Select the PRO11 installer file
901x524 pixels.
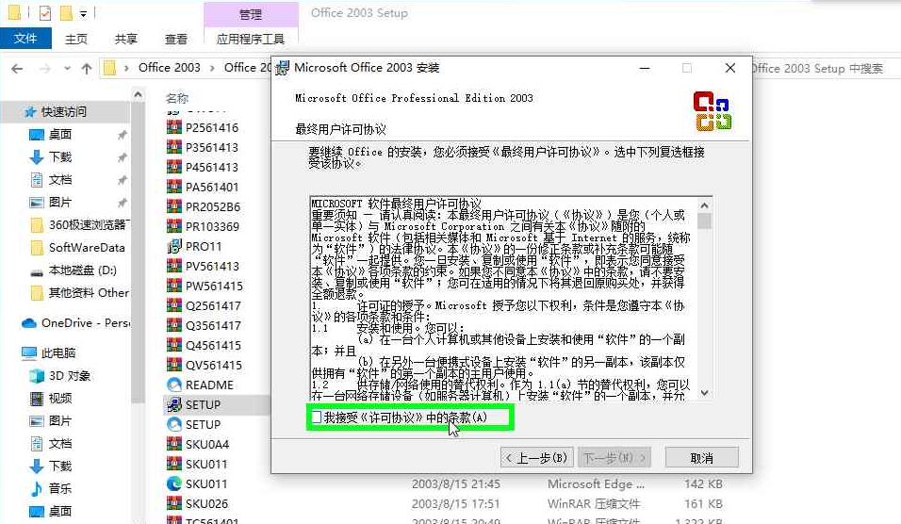tap(204, 247)
